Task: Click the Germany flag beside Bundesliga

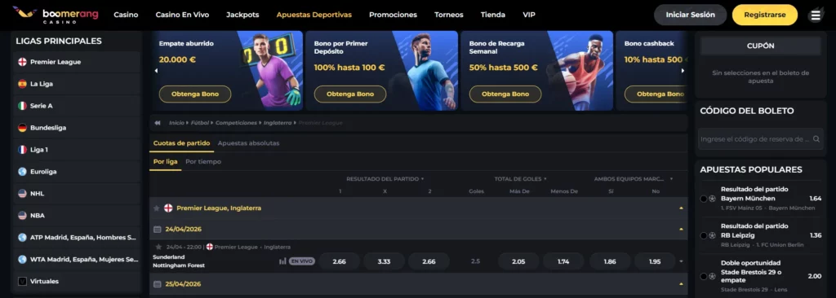Action: point(22,128)
